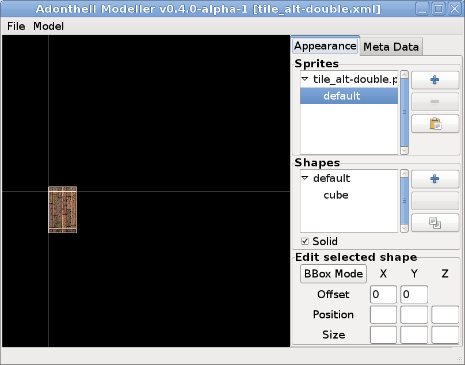Collapse the tile_alt-double sprite tree node
This screenshot has height=365, width=465.
tap(304, 79)
